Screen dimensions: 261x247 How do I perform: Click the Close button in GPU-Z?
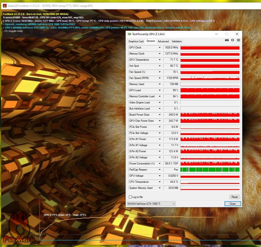coord(232,204)
